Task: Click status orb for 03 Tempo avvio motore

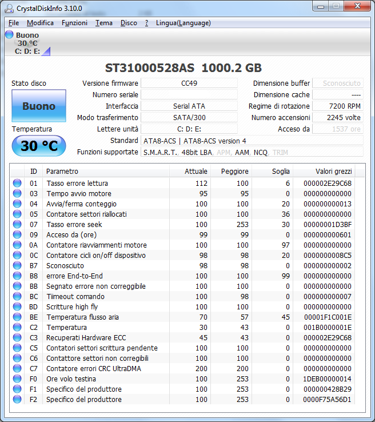Action: [x=17, y=193]
